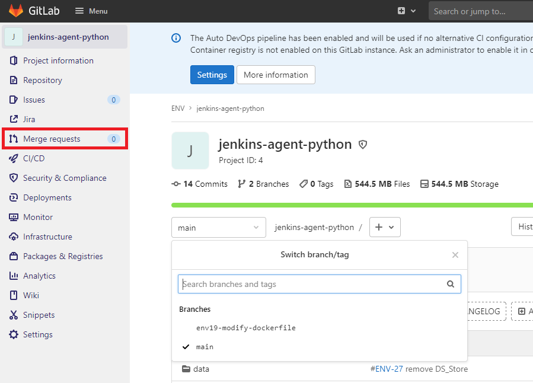Click the Snippets scissors icon

pyautogui.click(x=14, y=315)
